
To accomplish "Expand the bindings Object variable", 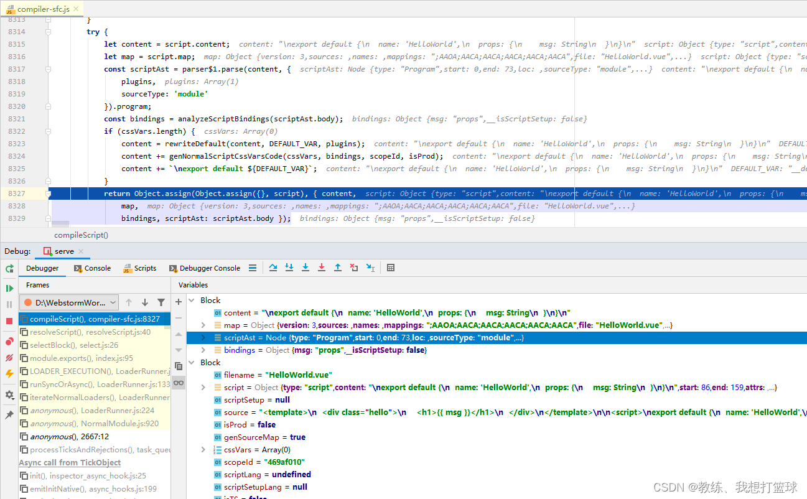I will (x=203, y=350).
